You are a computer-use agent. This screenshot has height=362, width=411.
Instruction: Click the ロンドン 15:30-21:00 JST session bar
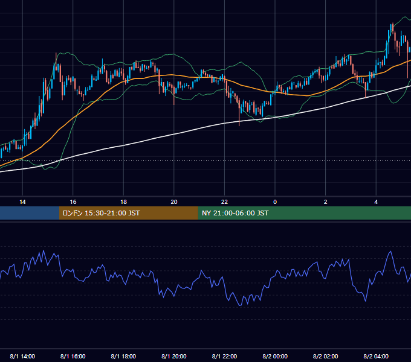pyautogui.click(x=128, y=213)
